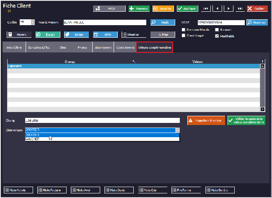Uncheck the Modifiable checkbox
This screenshot has width=272, height=198.
click(217, 36)
